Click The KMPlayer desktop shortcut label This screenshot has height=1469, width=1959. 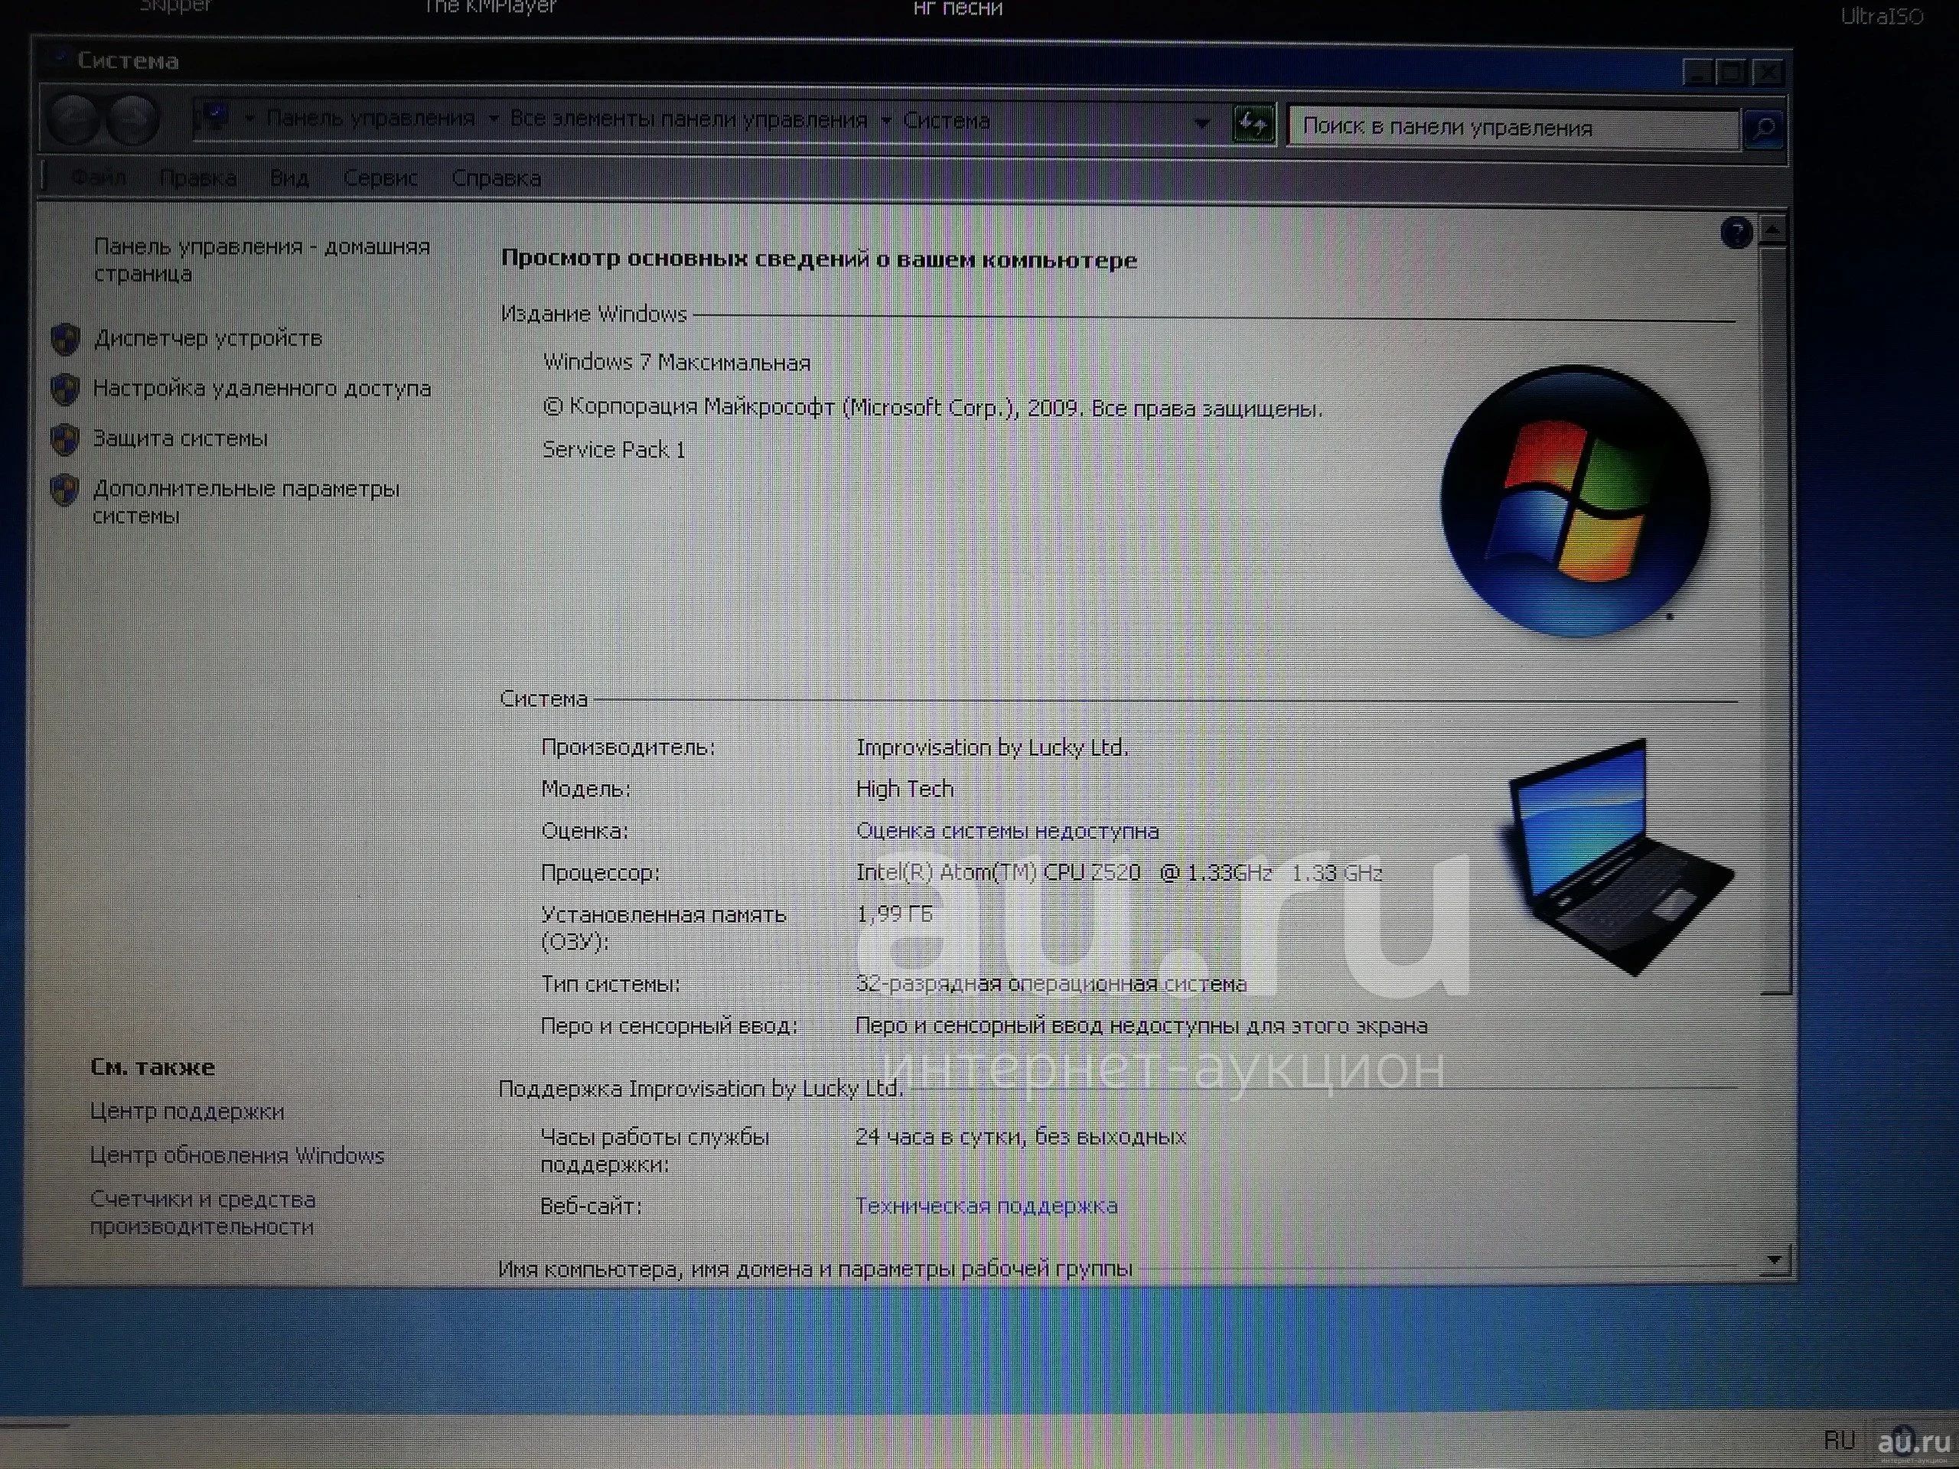(490, 7)
